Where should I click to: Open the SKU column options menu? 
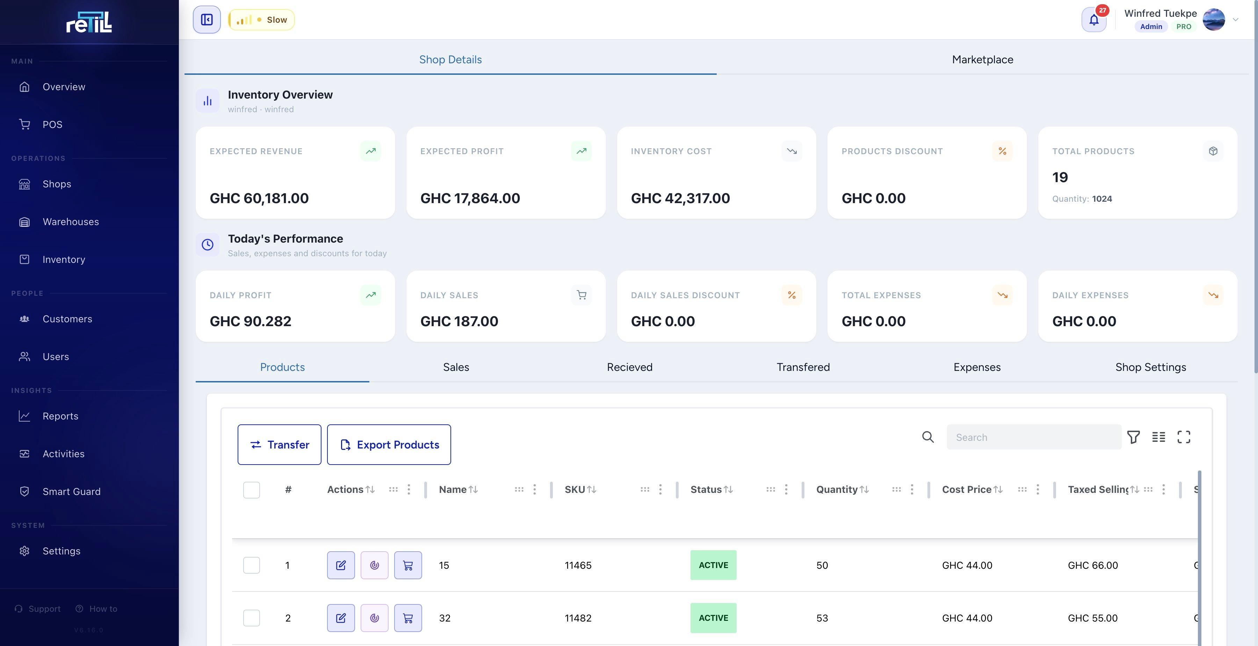(x=660, y=489)
